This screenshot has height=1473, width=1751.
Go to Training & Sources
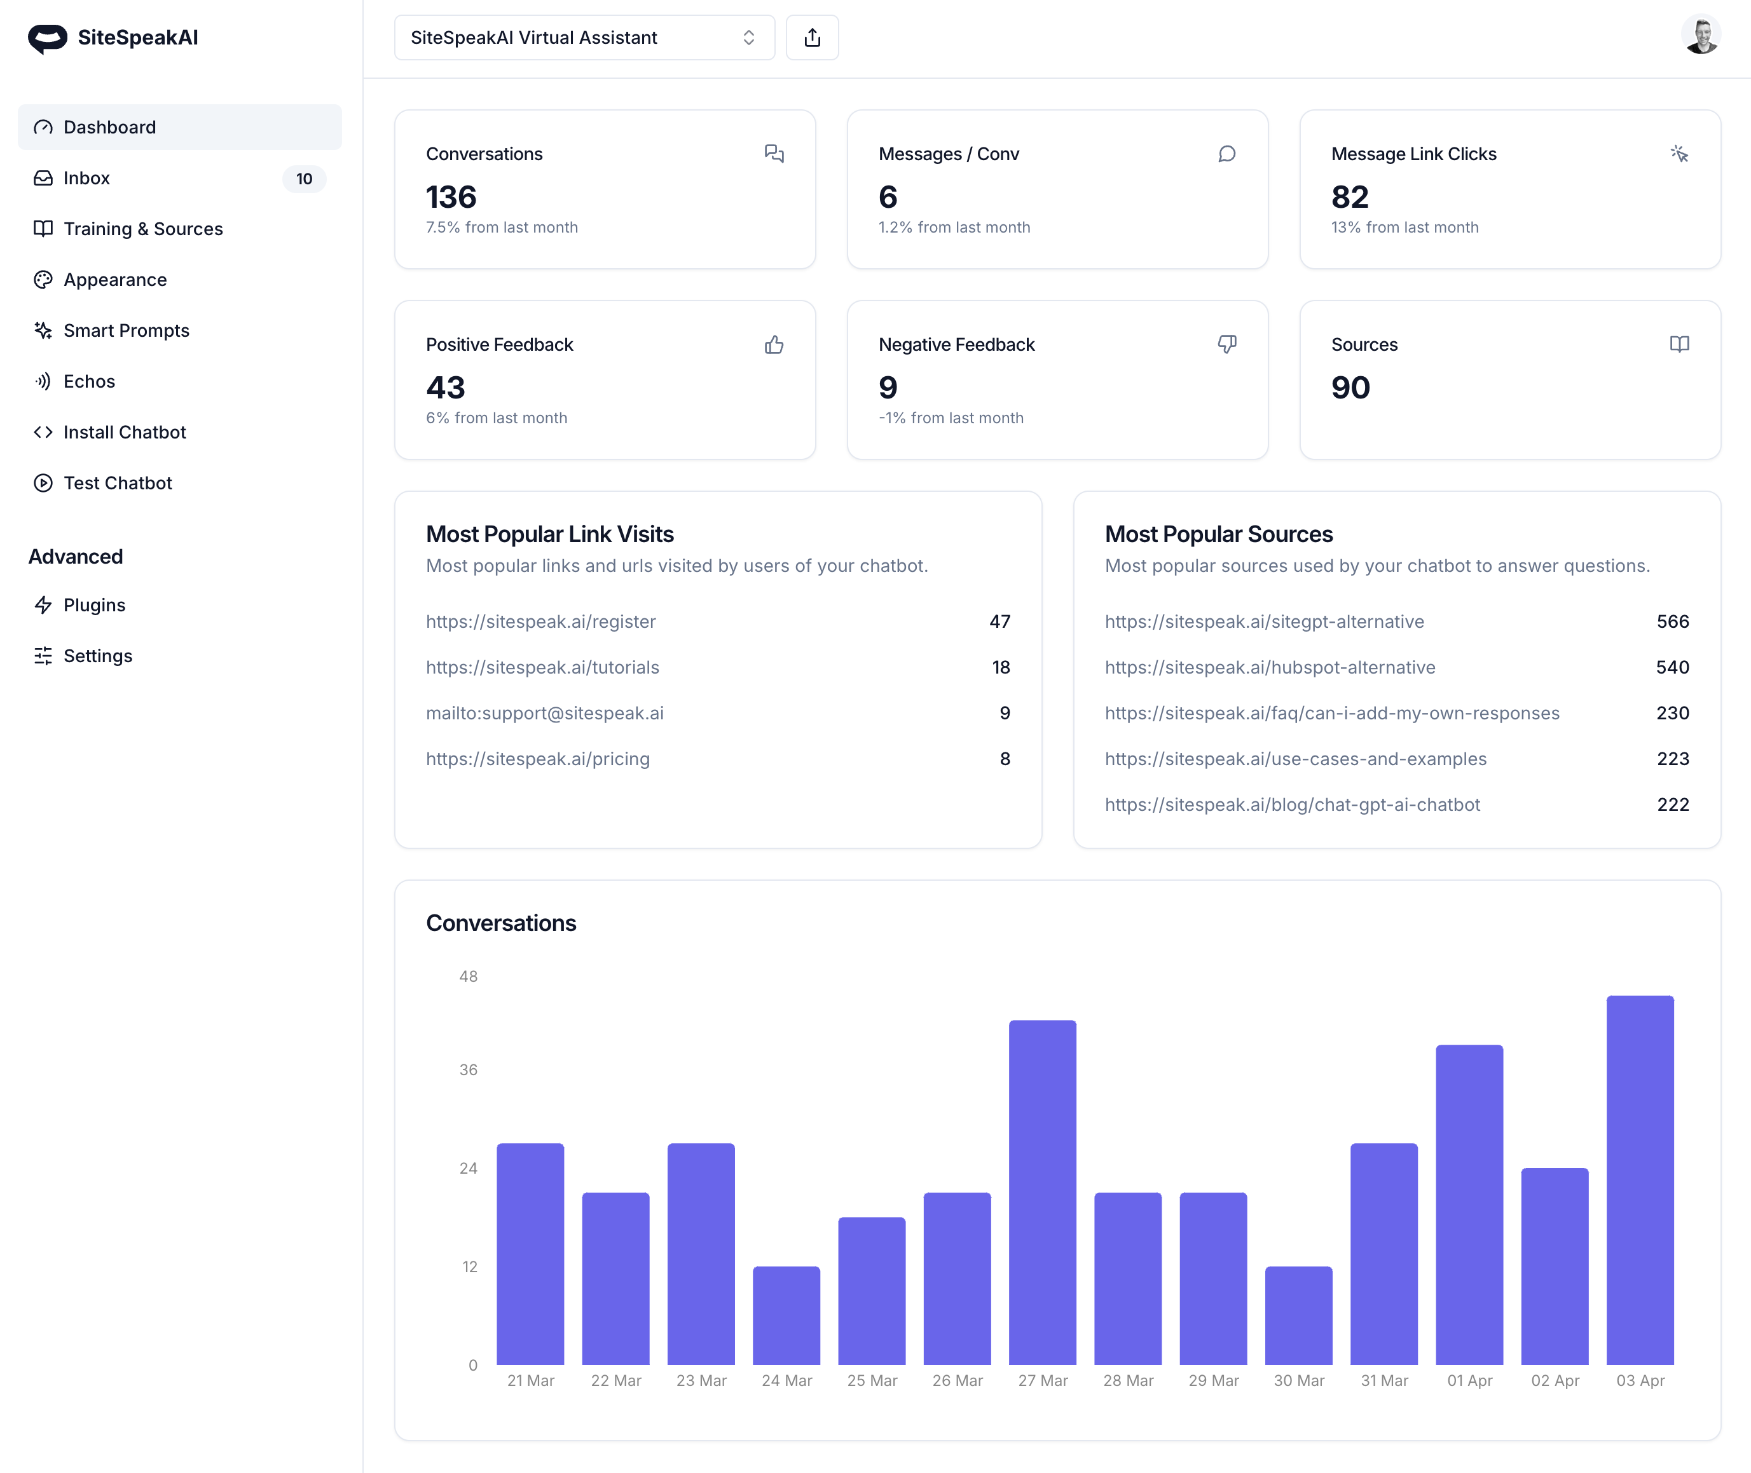[x=143, y=229]
